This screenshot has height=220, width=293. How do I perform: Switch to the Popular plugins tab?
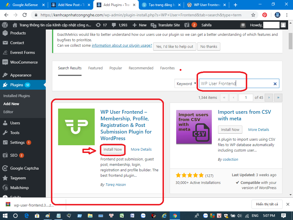pyautogui.click(x=116, y=68)
